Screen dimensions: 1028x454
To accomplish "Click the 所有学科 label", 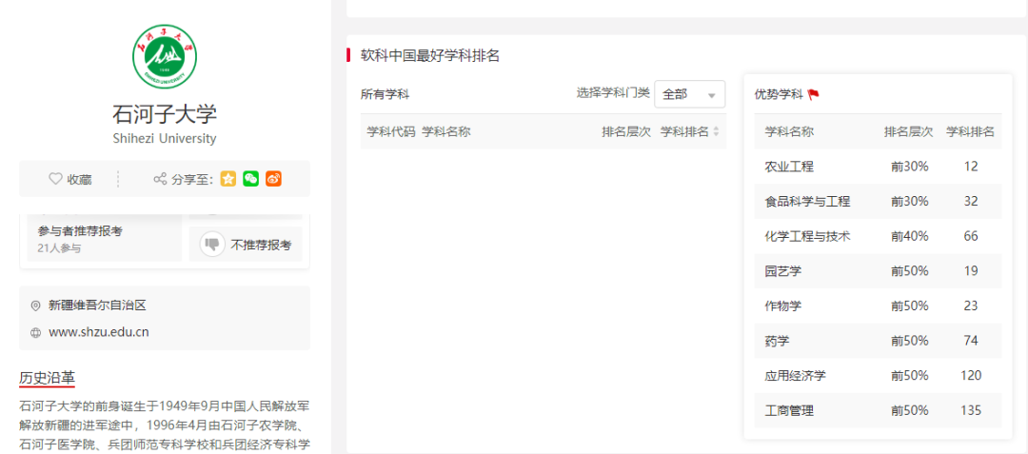I will 385,94.
